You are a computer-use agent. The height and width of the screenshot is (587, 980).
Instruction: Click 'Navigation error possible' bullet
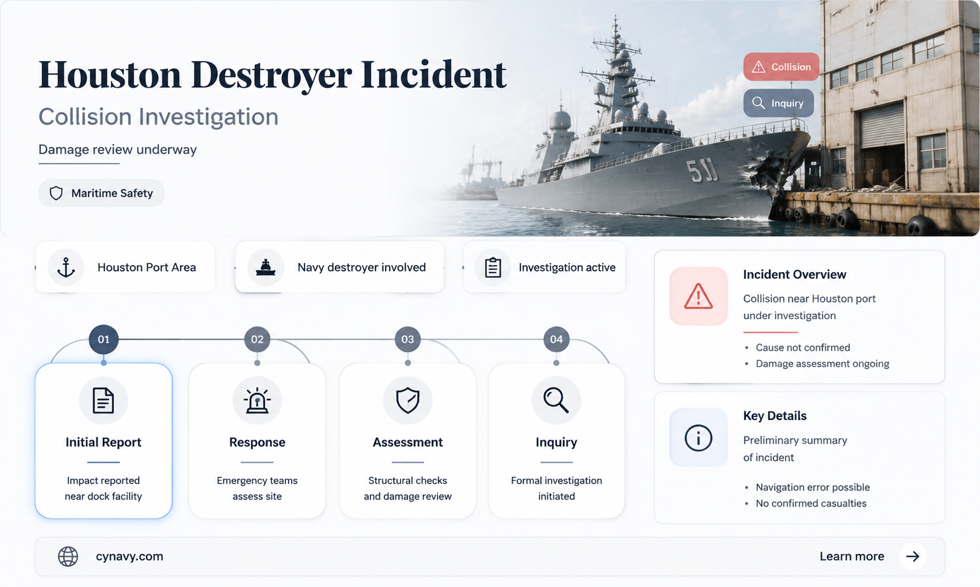pos(812,487)
